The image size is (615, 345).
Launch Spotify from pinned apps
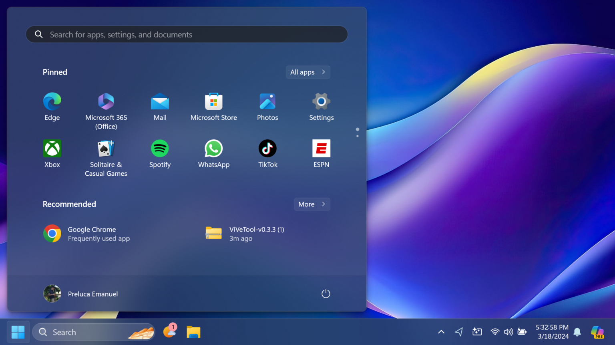[160, 154]
